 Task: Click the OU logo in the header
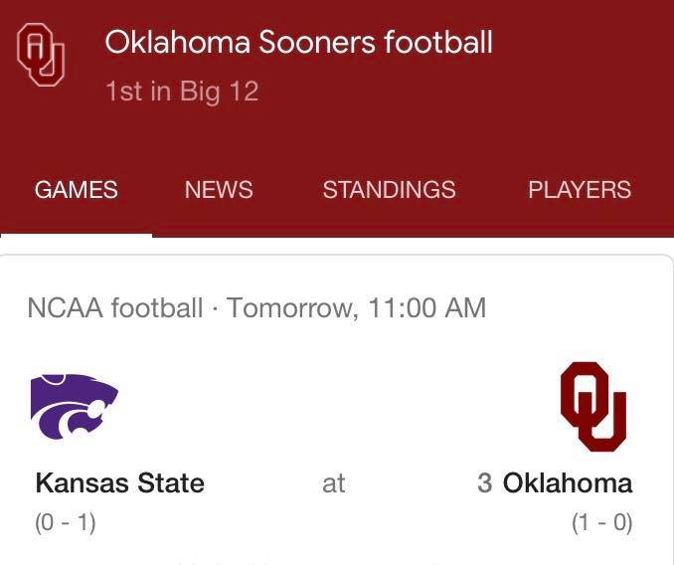tap(41, 55)
